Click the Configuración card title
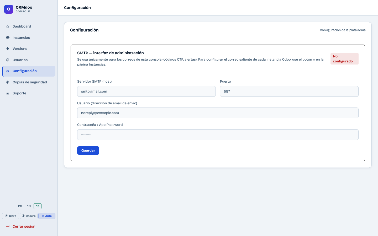This screenshot has height=236, width=378. pyautogui.click(x=84, y=30)
